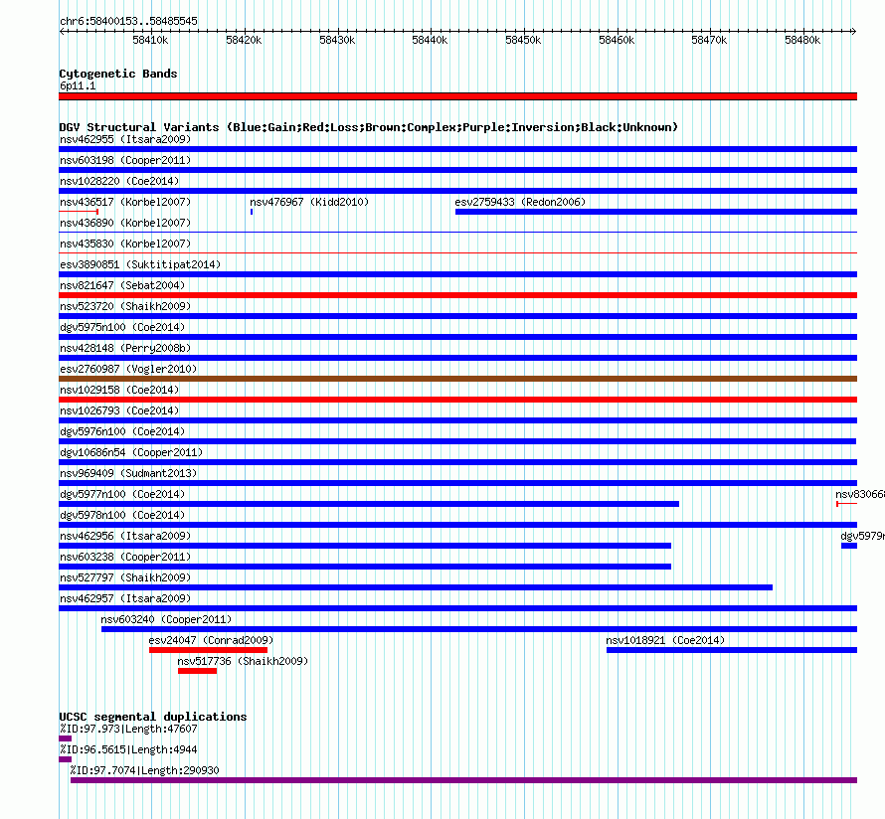The image size is (885, 819).
Task: Click the %ID:96.5615|Length:4944 duplication label
Action: 128,749
